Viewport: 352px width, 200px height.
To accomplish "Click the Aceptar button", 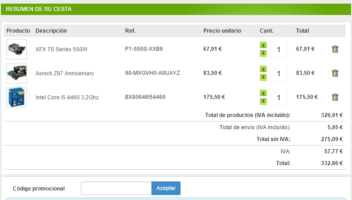I will [x=166, y=188].
